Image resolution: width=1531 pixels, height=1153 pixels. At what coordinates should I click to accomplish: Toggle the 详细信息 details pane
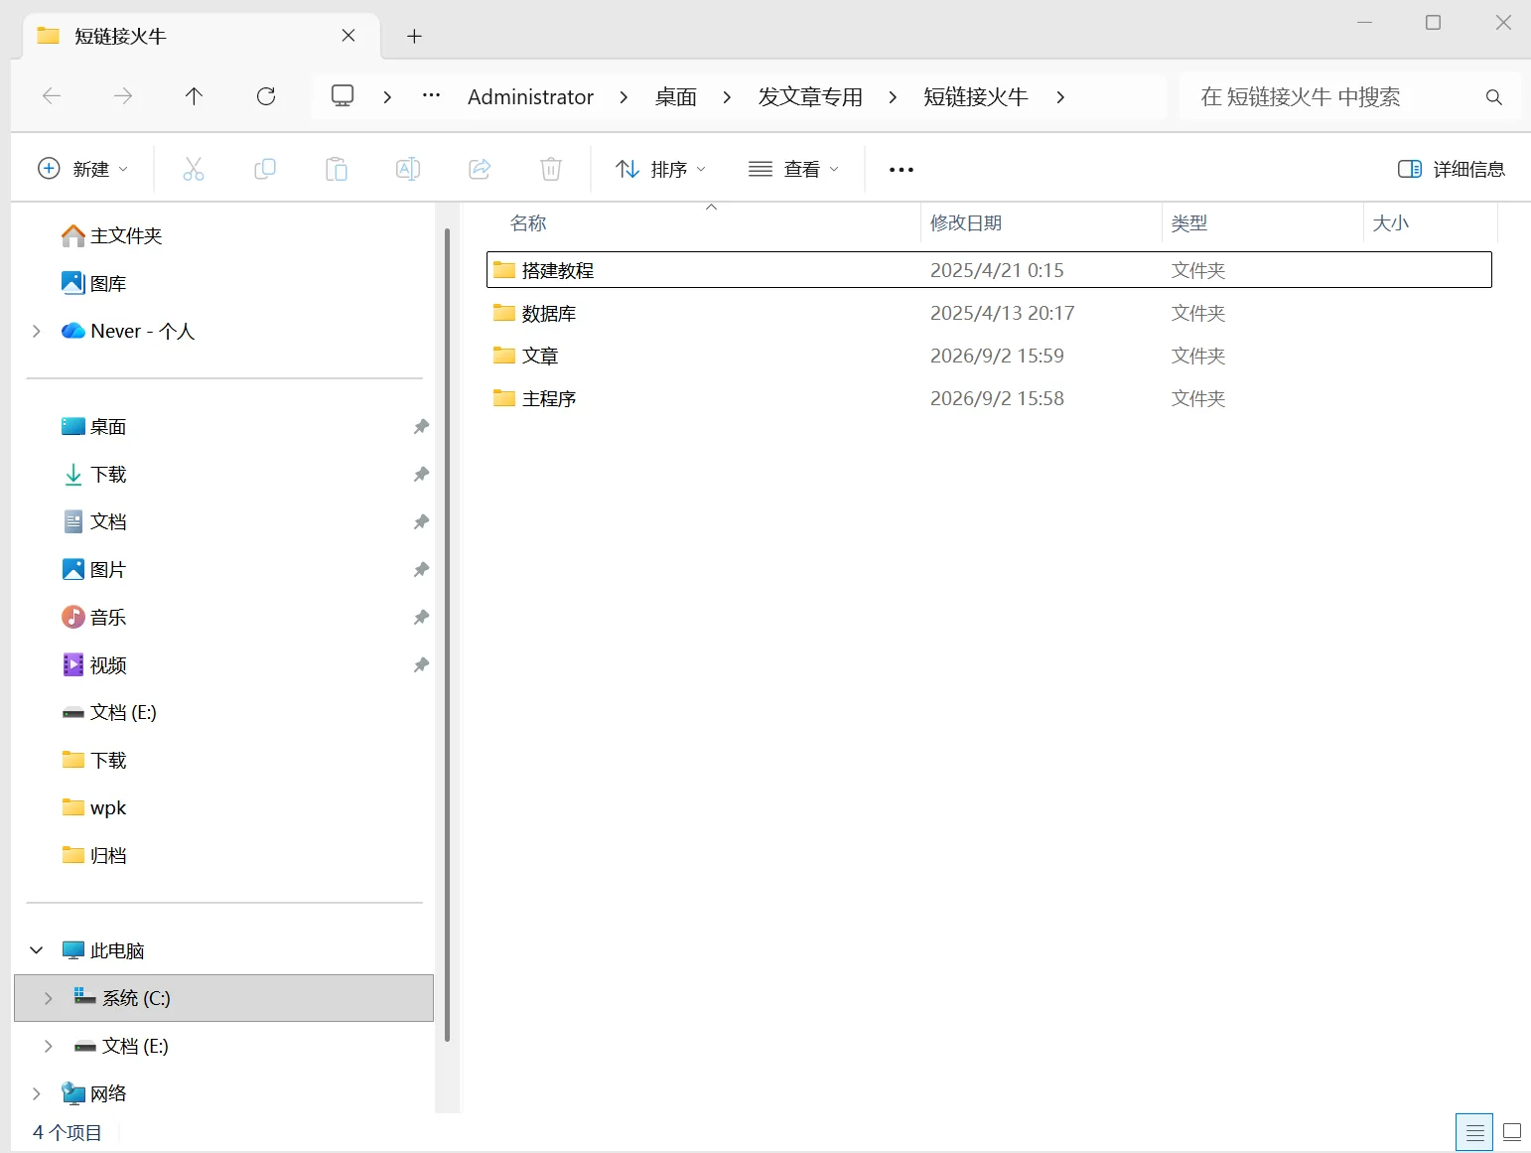coord(1452,169)
